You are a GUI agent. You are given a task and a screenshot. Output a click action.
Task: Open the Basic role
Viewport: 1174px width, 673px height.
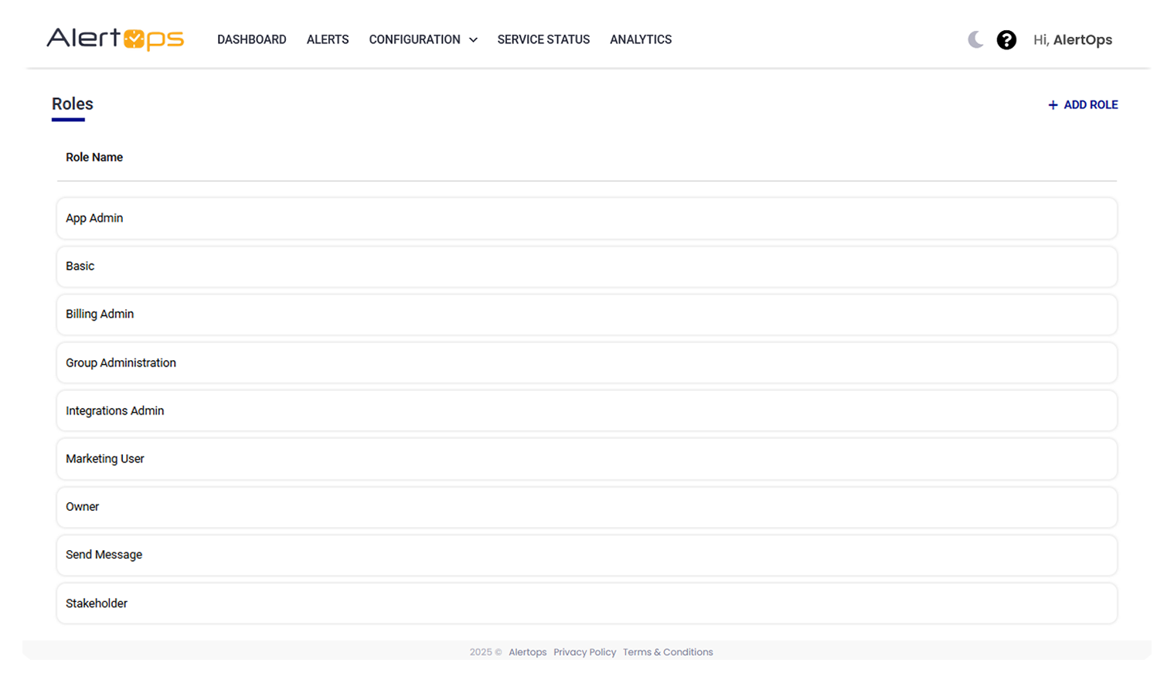click(587, 267)
